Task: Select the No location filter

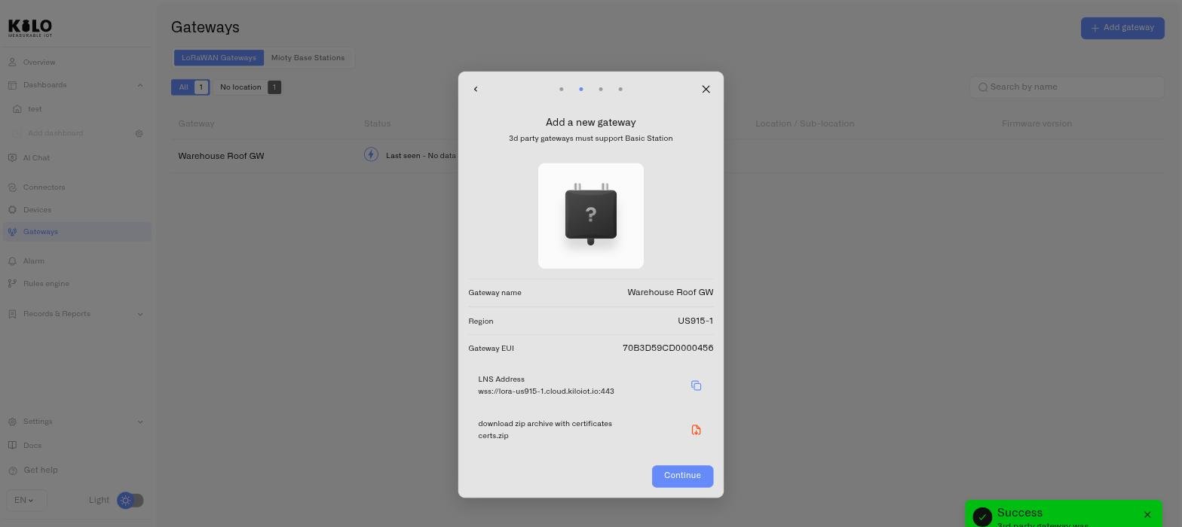Action: point(248,87)
